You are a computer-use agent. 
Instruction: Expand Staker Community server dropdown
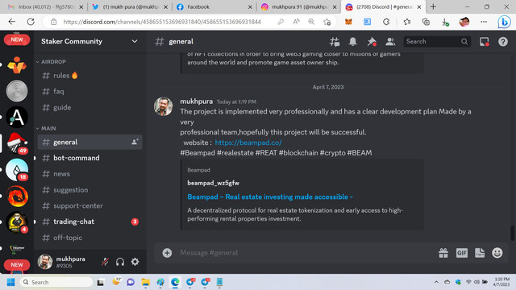point(135,41)
